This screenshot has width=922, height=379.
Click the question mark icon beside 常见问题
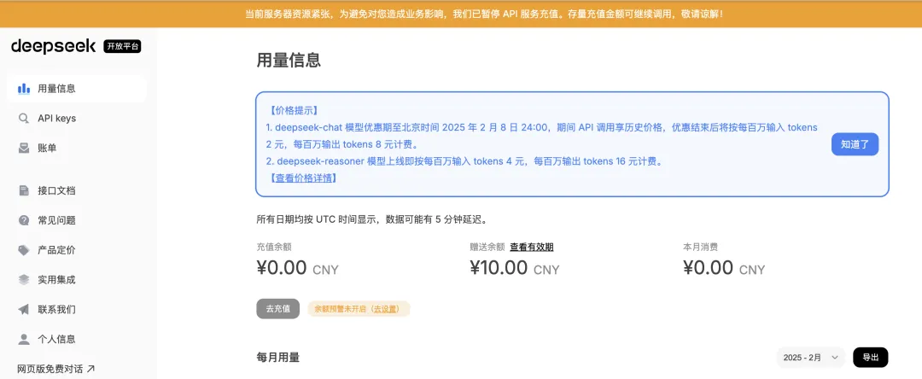click(x=24, y=220)
